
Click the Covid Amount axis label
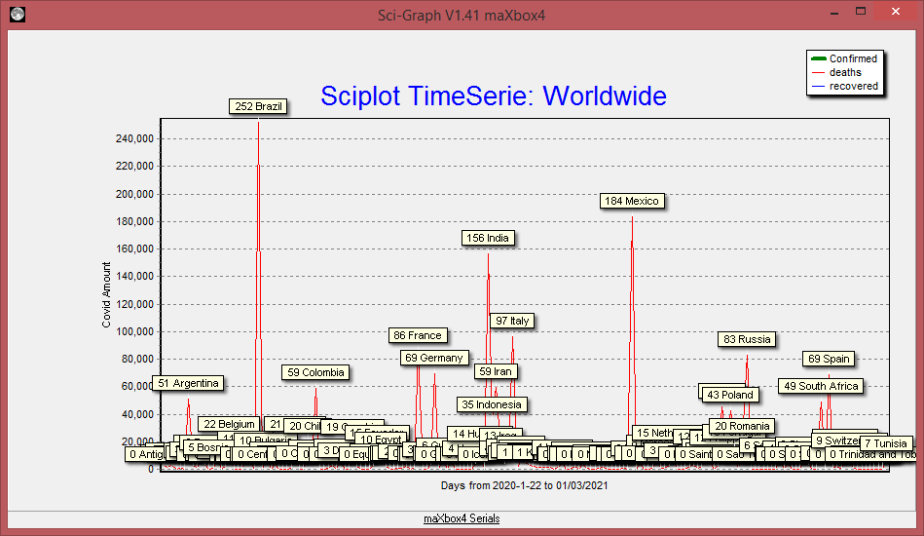pyautogui.click(x=107, y=294)
